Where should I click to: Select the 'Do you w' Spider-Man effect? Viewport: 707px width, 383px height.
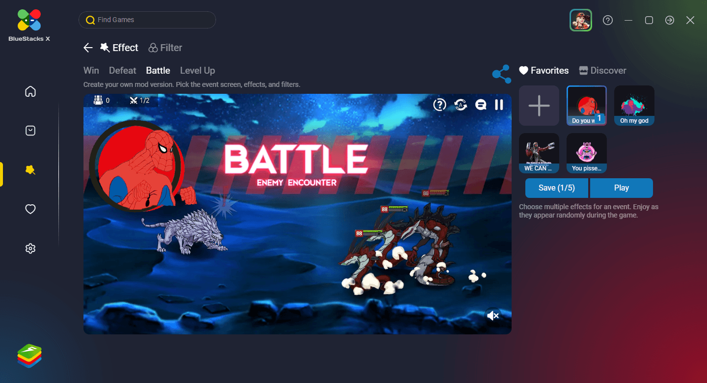click(x=587, y=106)
